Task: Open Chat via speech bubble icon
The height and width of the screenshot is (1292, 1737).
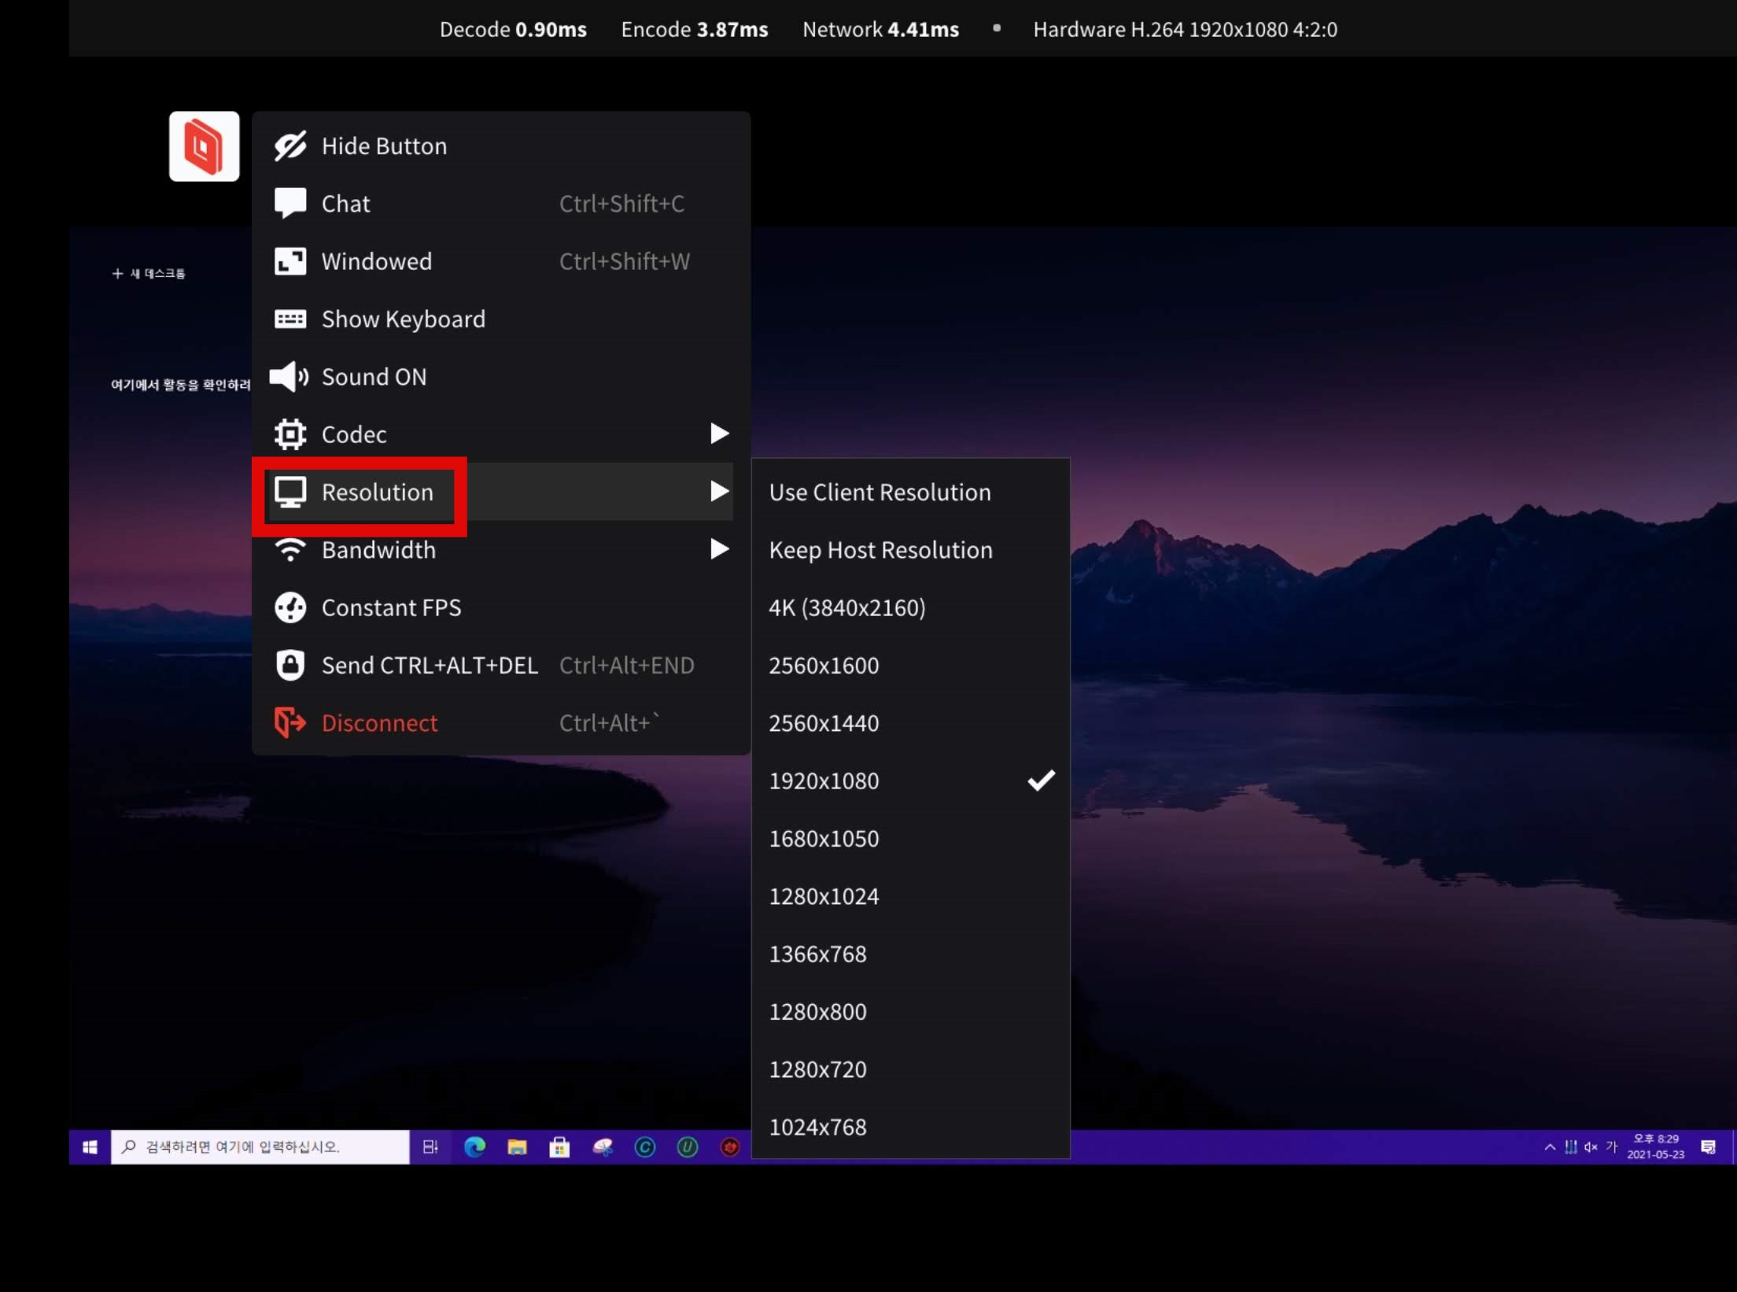Action: pyautogui.click(x=290, y=204)
